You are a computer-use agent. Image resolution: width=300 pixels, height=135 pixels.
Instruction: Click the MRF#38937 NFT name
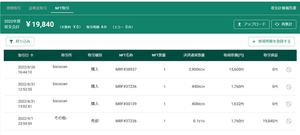[126, 69]
